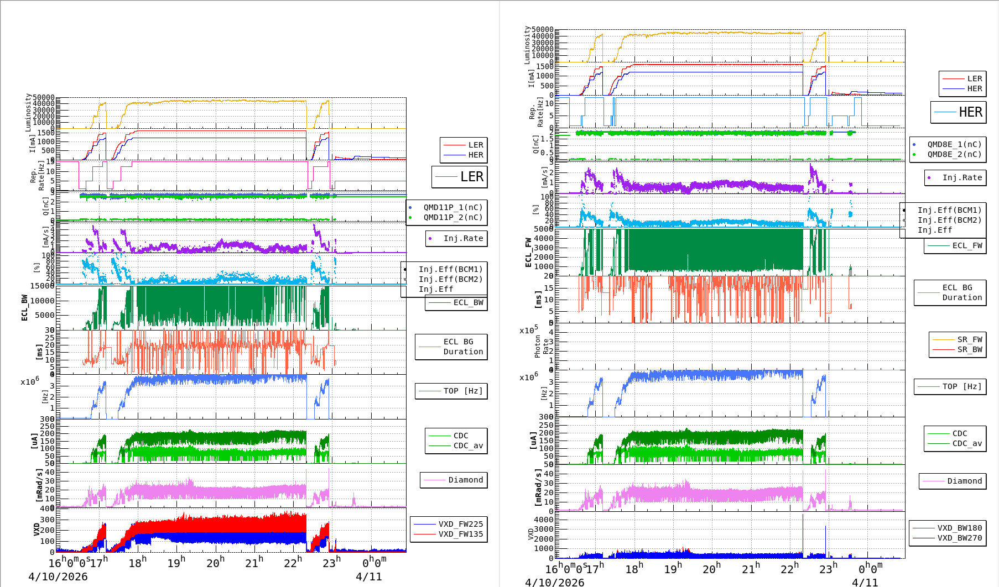Click the ECL_FW legend in right panel
The height and width of the screenshot is (587, 999).
pos(955,245)
